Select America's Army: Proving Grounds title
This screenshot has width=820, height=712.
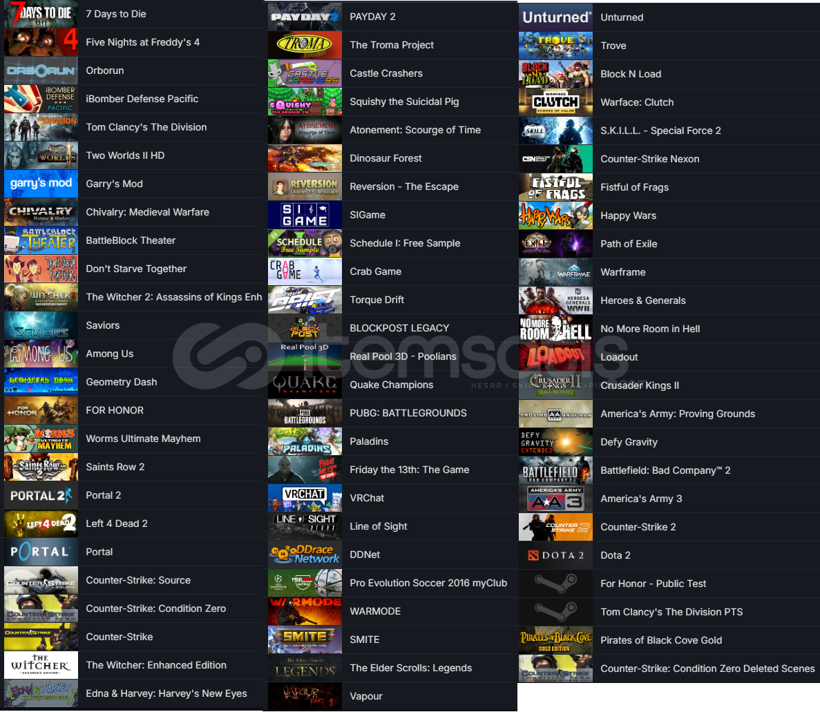click(678, 414)
